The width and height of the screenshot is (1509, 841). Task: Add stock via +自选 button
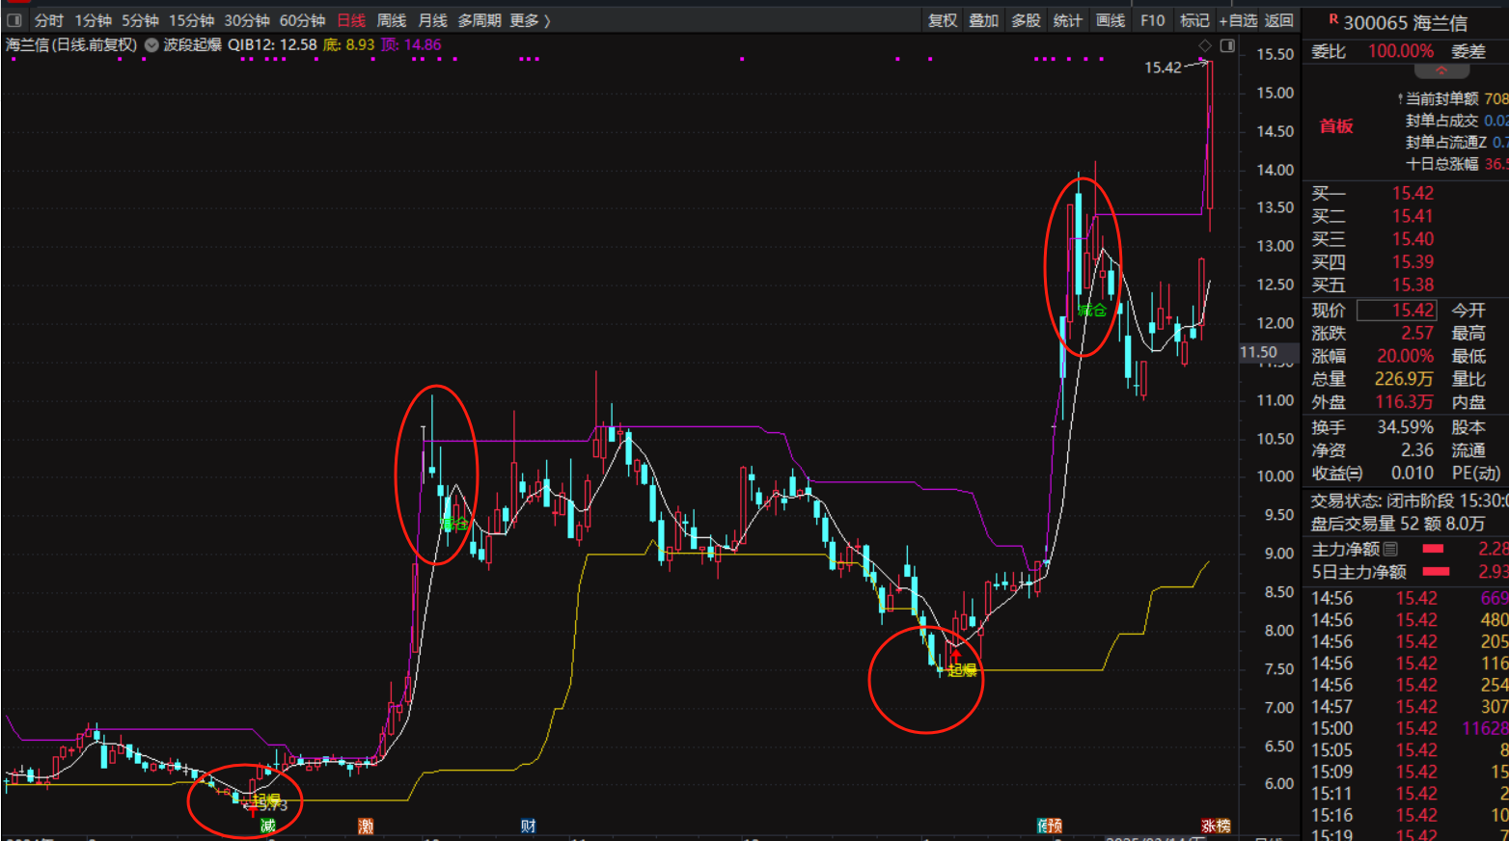click(1238, 20)
